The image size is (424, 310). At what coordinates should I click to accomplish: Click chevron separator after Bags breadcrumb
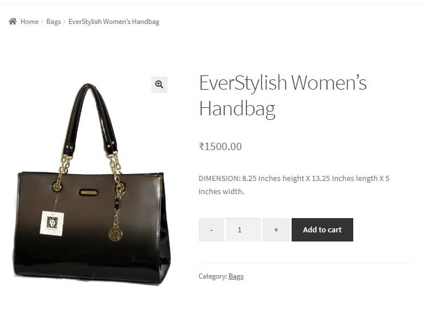coord(64,22)
